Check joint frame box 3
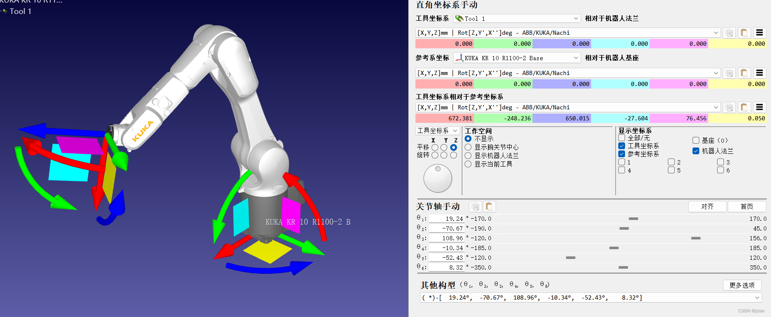This screenshot has height=317, width=771. pos(721,162)
